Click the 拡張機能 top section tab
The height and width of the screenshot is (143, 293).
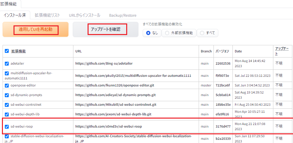11,4
